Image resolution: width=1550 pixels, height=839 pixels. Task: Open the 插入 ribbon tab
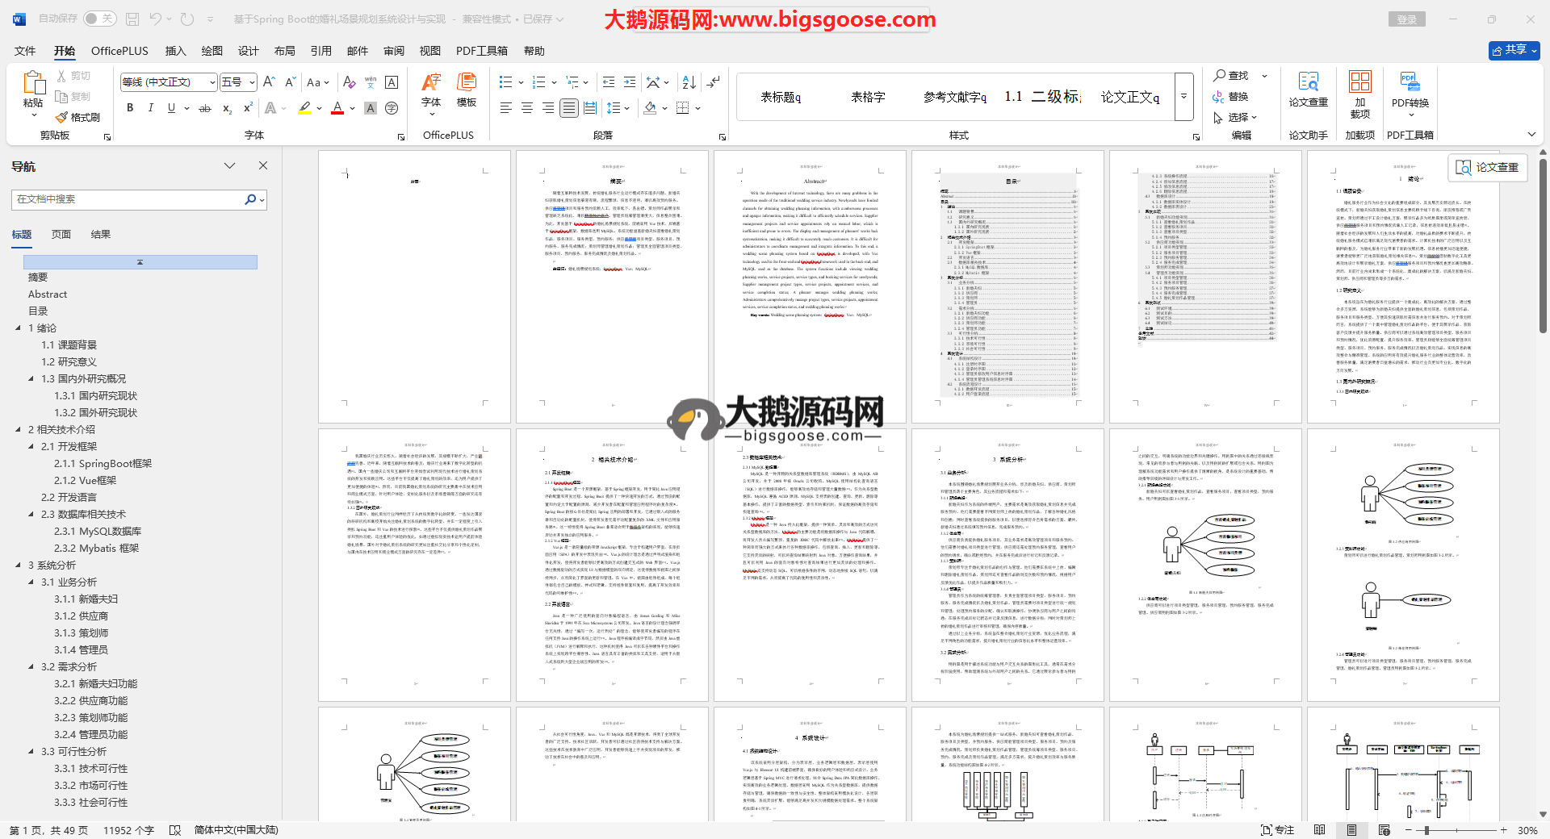[175, 51]
